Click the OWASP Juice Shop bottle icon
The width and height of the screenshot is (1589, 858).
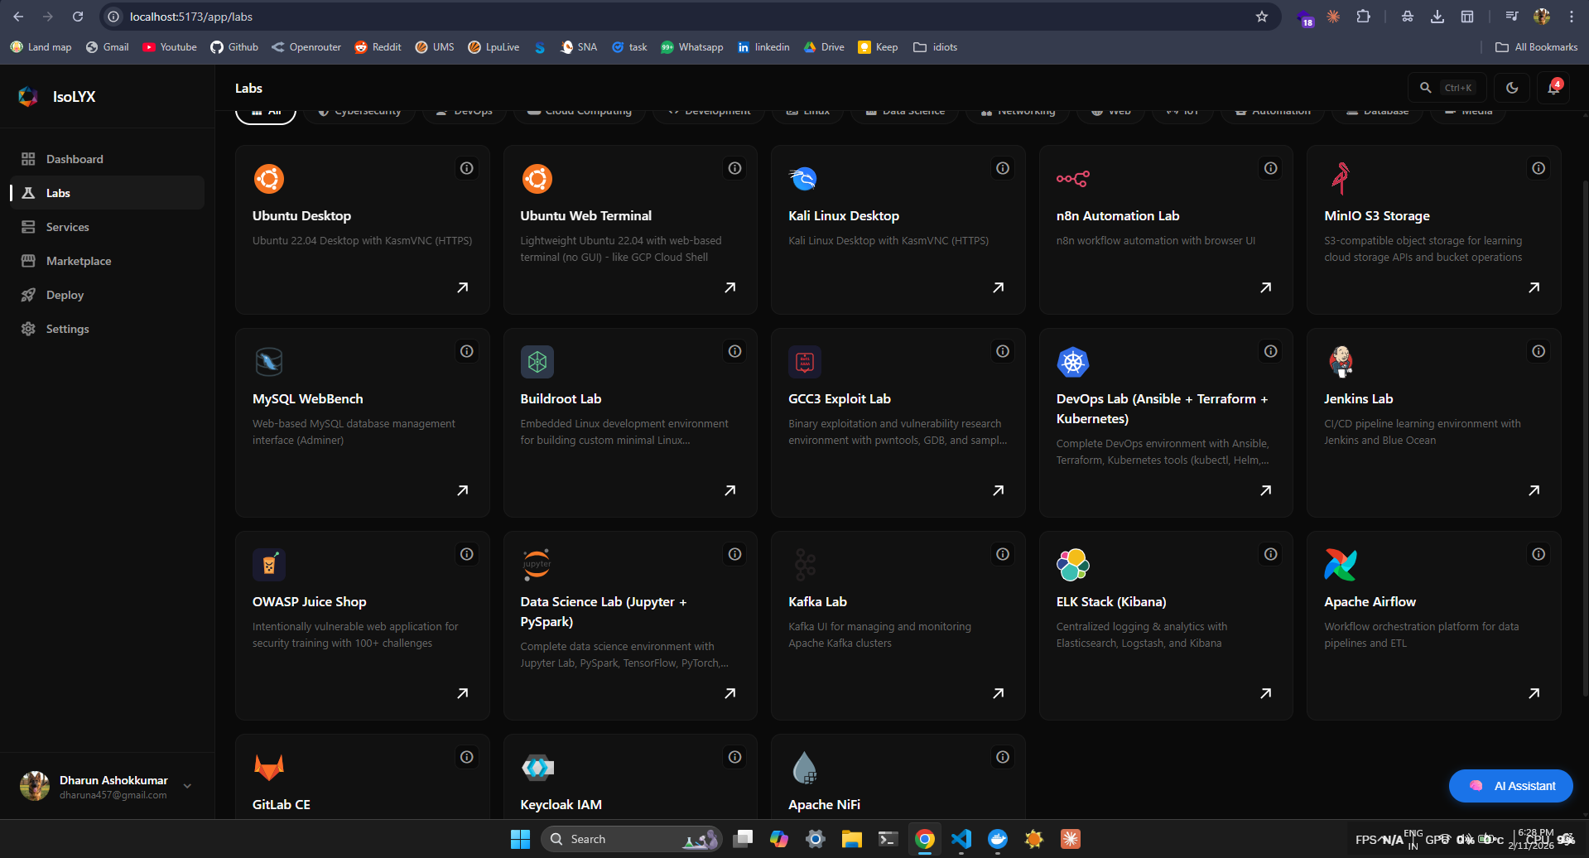coord(268,564)
